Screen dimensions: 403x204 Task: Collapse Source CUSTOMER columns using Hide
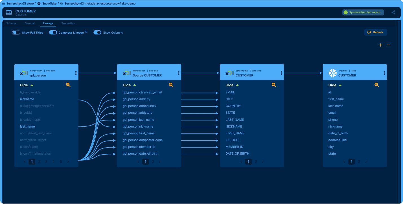tap(129, 85)
